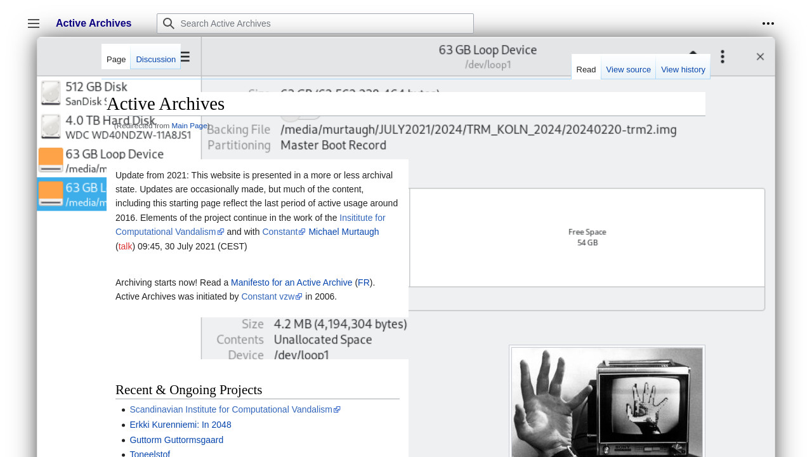The image size is (812, 457).
Task: Open the vertical kebab menu for the loop device
Action: [x=722, y=57]
